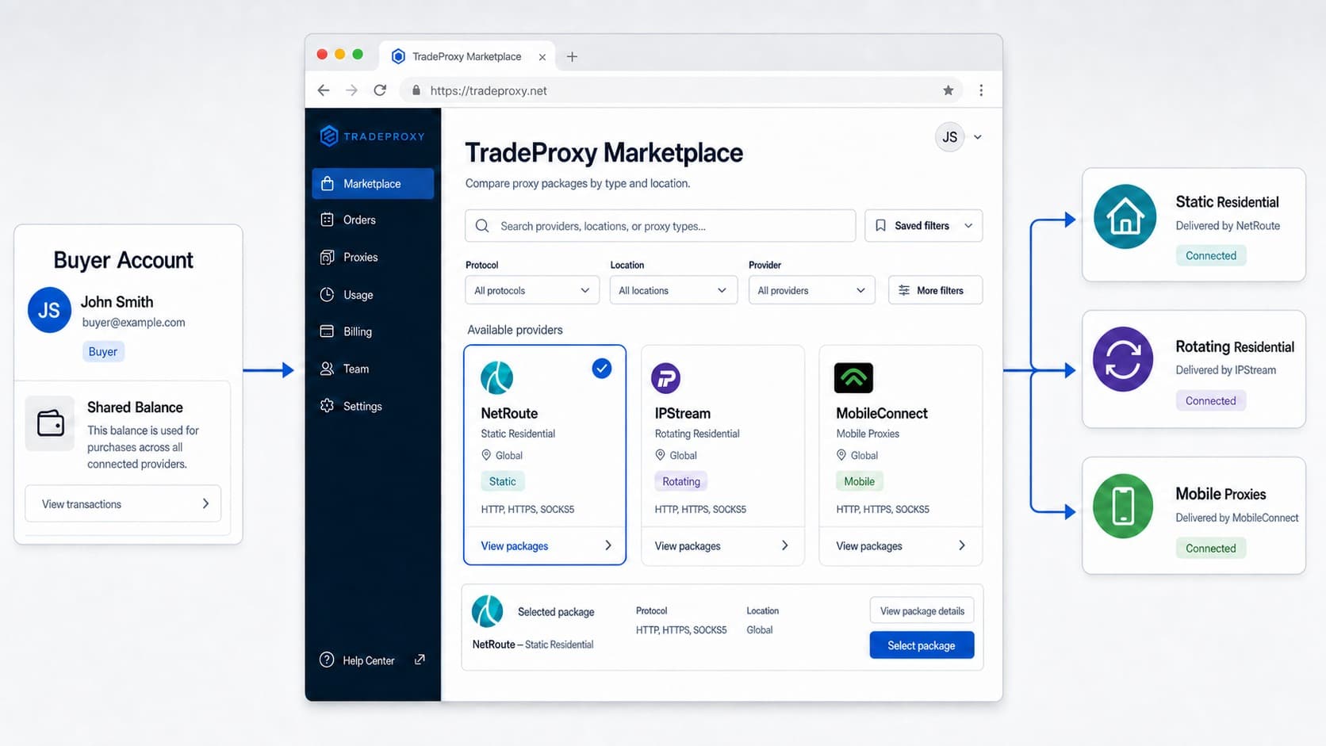This screenshot has height=746, width=1326.
Task: Click the search providers field
Action: (x=660, y=226)
